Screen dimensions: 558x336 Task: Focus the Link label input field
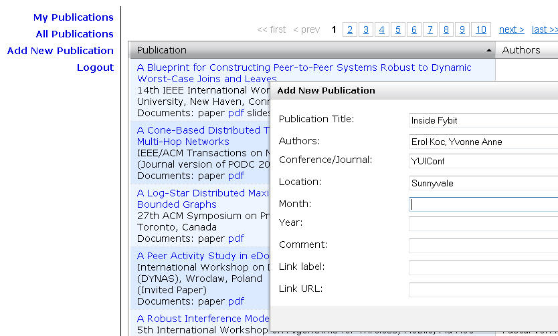(x=483, y=268)
